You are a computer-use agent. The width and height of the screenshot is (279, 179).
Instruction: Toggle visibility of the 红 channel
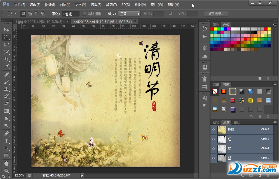coord(214,139)
